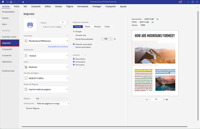Jump to last preview page
This screenshot has height=129, width=200.
167,99
